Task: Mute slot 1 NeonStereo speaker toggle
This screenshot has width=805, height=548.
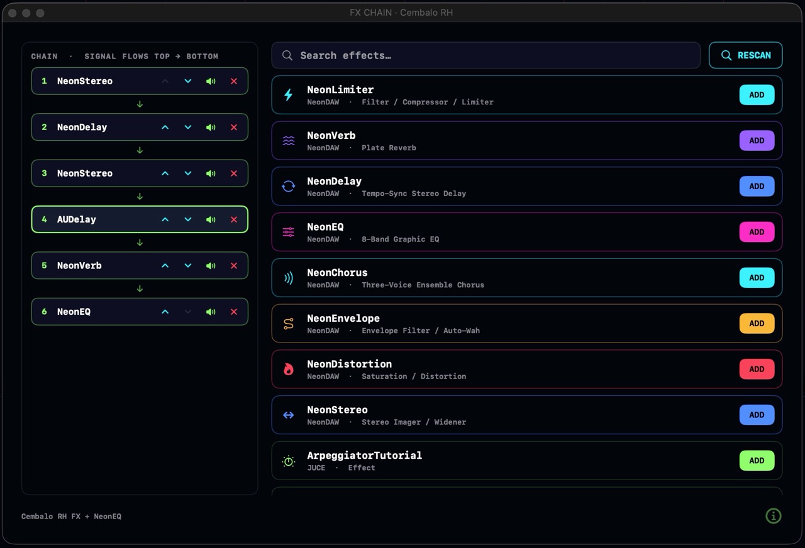Action: (x=211, y=81)
